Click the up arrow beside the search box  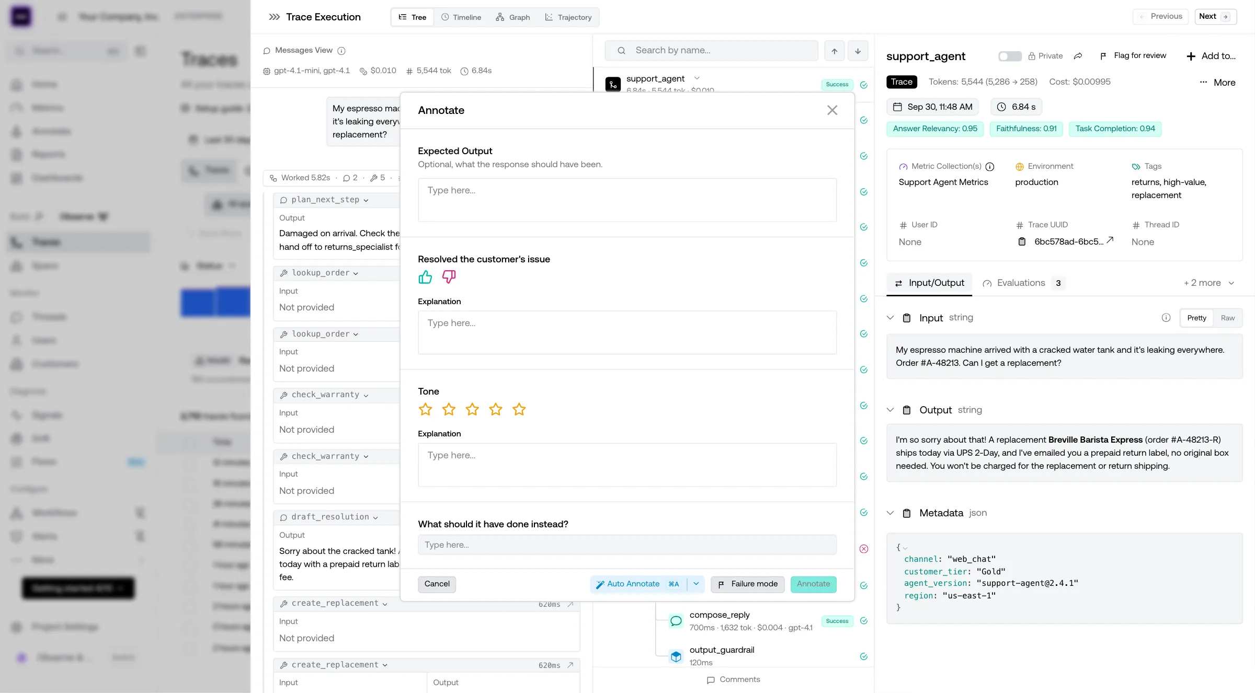[x=835, y=51]
